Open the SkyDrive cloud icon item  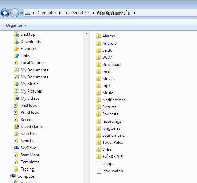(x=16, y=148)
